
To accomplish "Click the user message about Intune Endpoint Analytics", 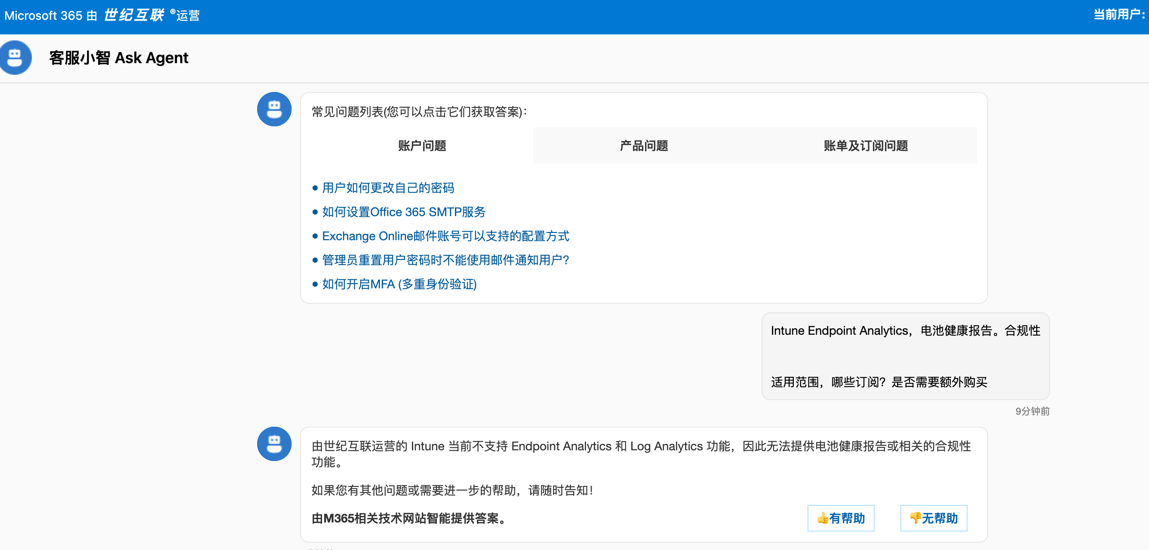I will coord(905,356).
